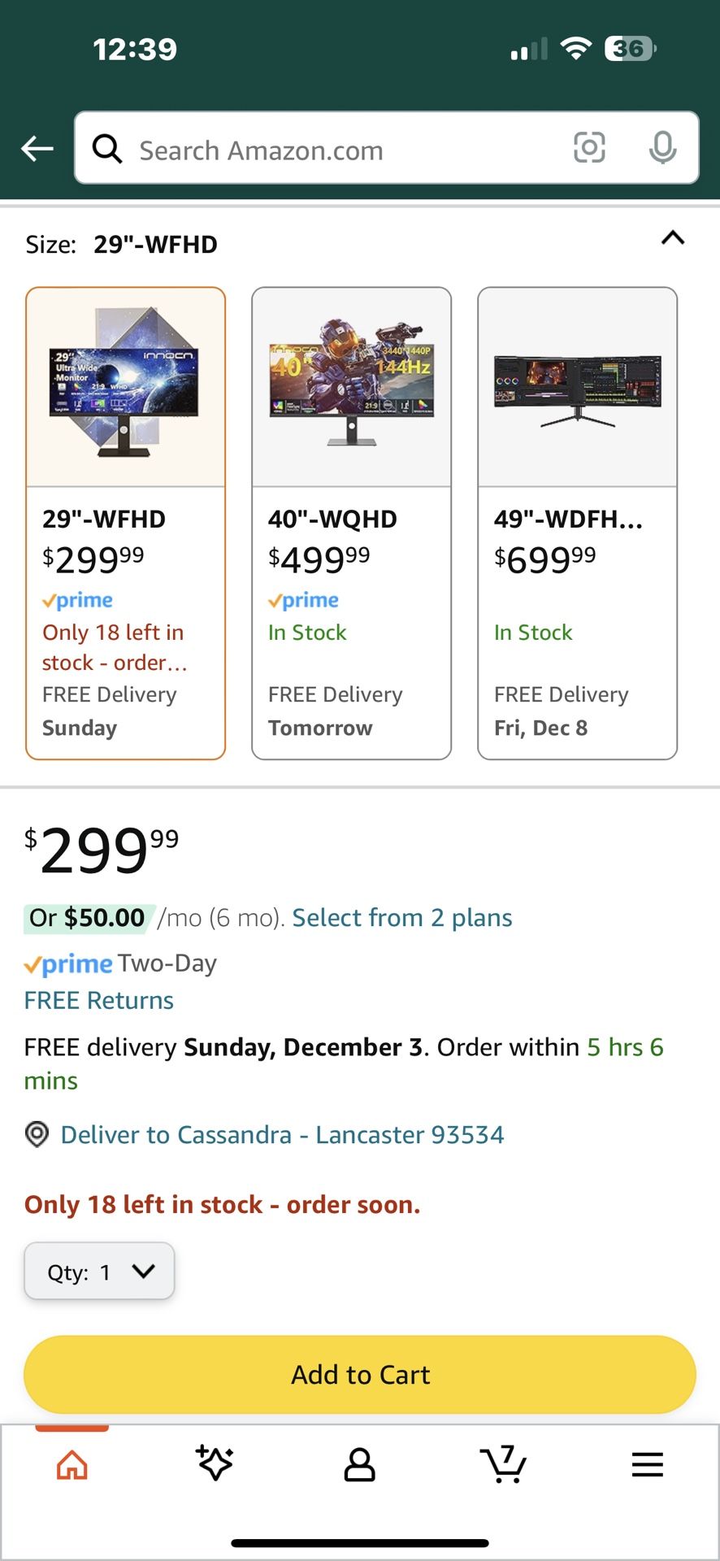Open the Qty dropdown
The image size is (720, 1561).
coord(99,1272)
